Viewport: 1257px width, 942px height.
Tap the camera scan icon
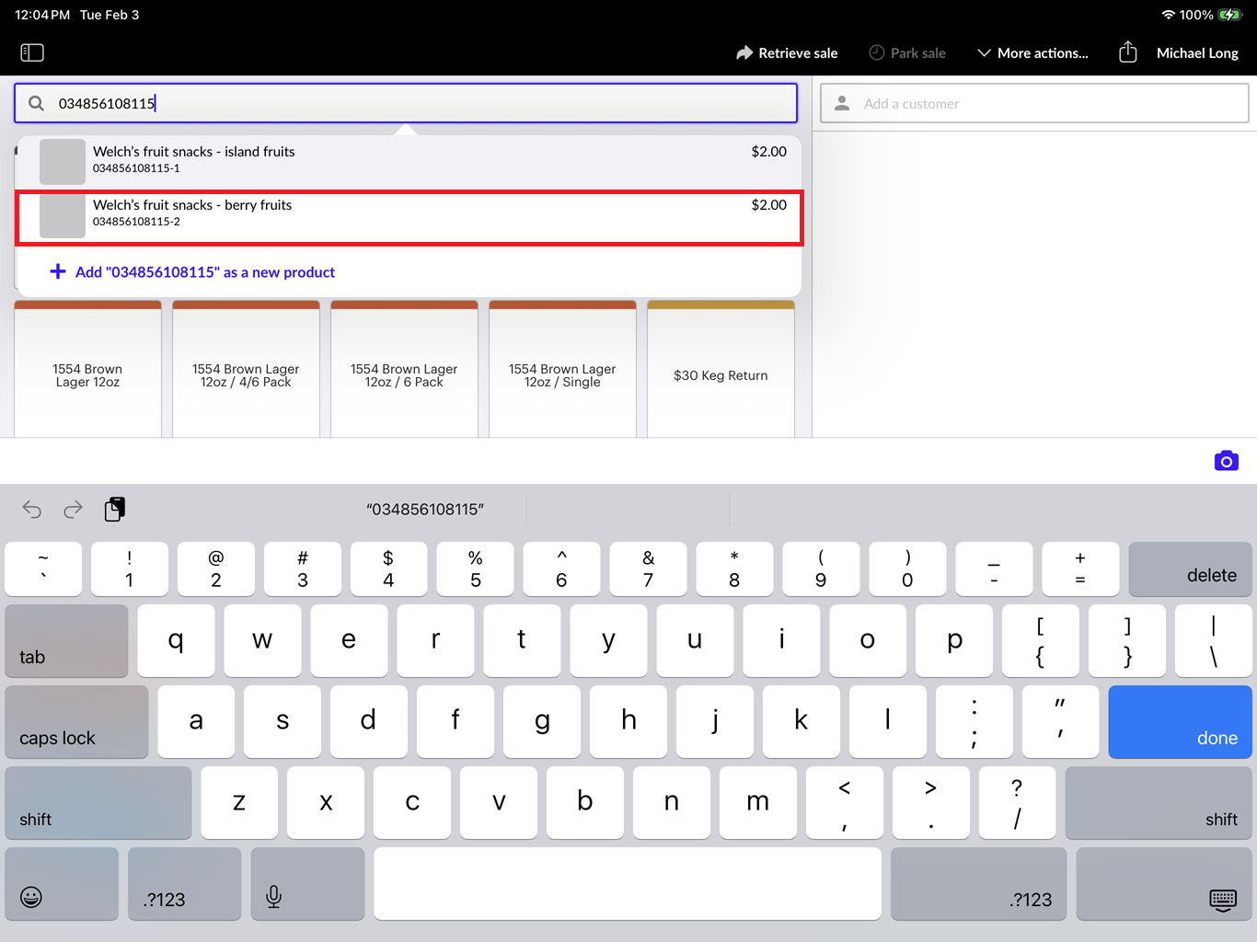pos(1227,461)
